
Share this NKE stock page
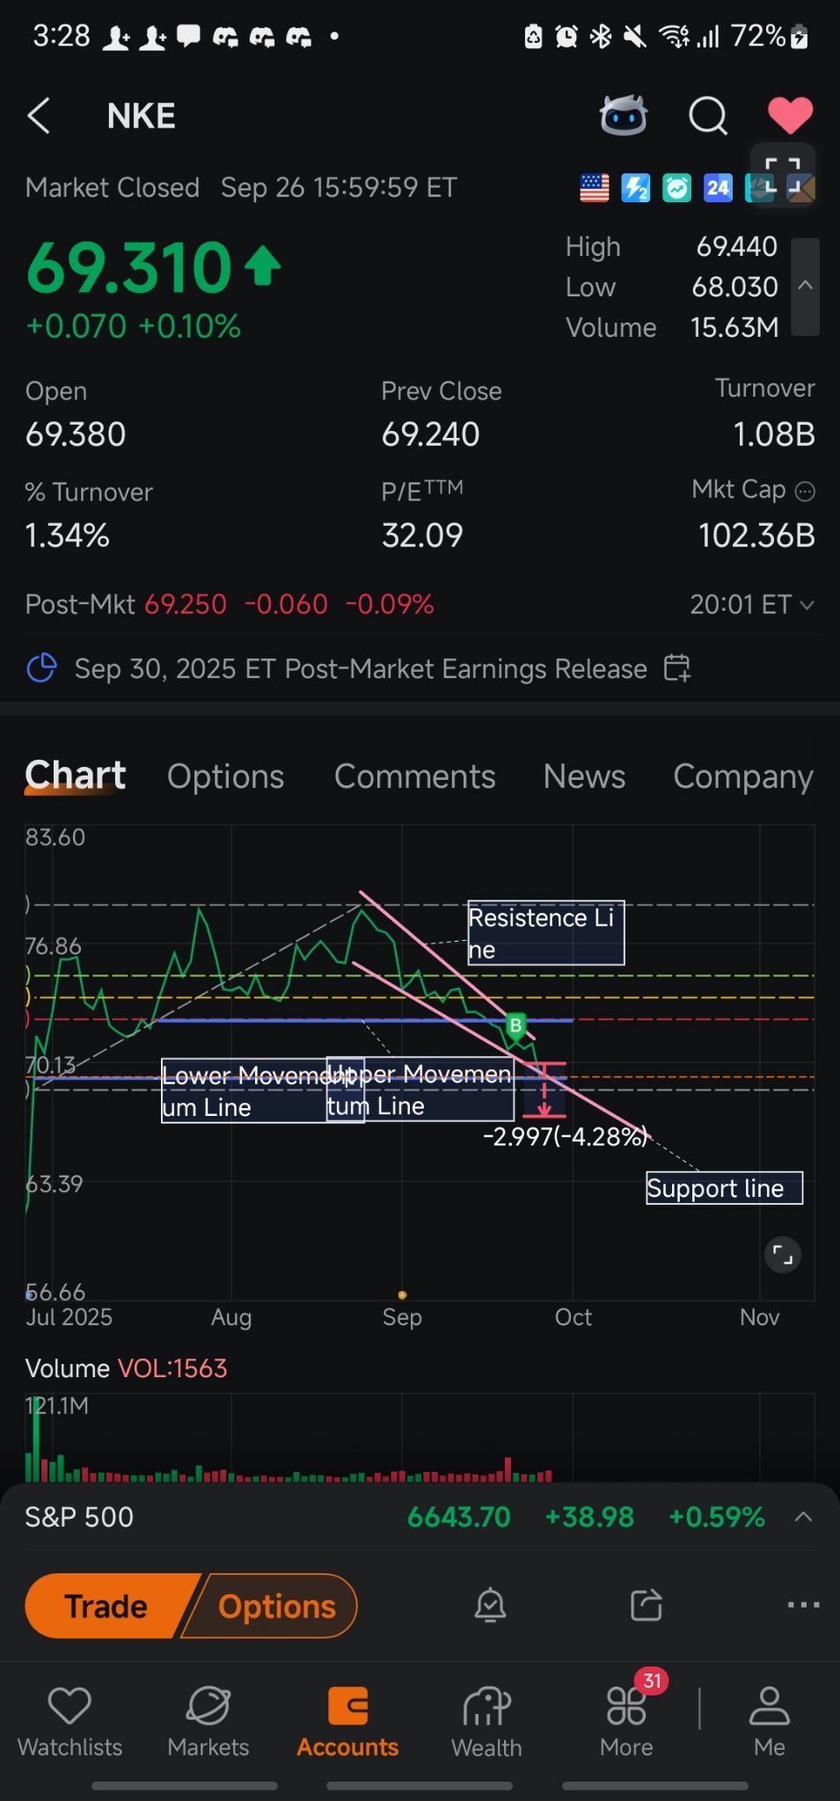pyautogui.click(x=646, y=1606)
